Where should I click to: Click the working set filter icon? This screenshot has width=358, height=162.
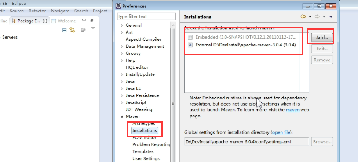(x=83, y=30)
